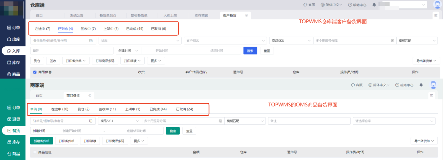
Task: Click the blue 搜索 button
Action: tap(250, 51)
